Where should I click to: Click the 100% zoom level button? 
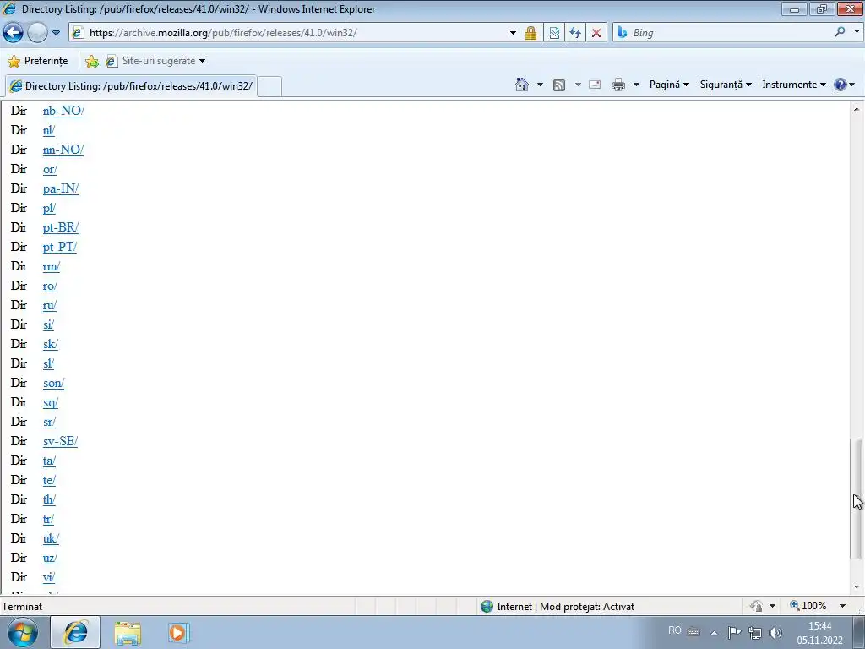point(808,605)
